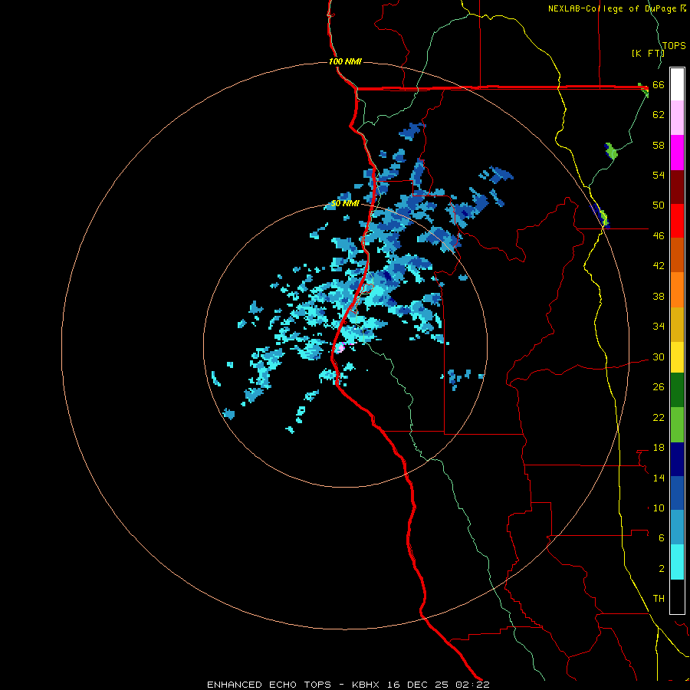Click the 6 value on the legend scale

pyautogui.click(x=662, y=538)
